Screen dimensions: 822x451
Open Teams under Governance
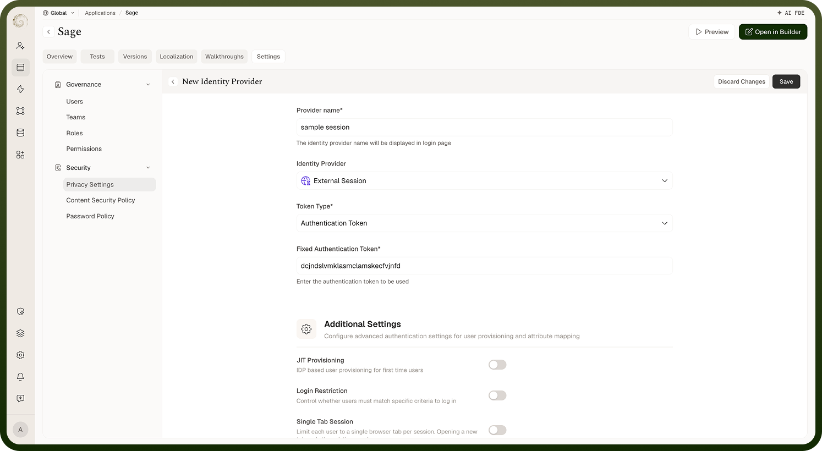(x=76, y=117)
